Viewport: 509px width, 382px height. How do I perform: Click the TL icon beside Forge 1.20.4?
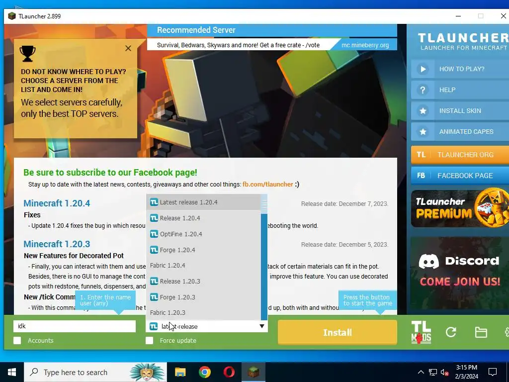[x=154, y=250]
